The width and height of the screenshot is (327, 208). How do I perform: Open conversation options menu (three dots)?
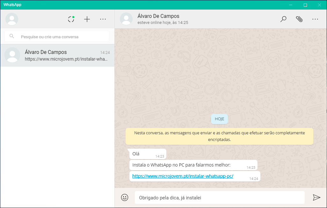tap(315, 19)
